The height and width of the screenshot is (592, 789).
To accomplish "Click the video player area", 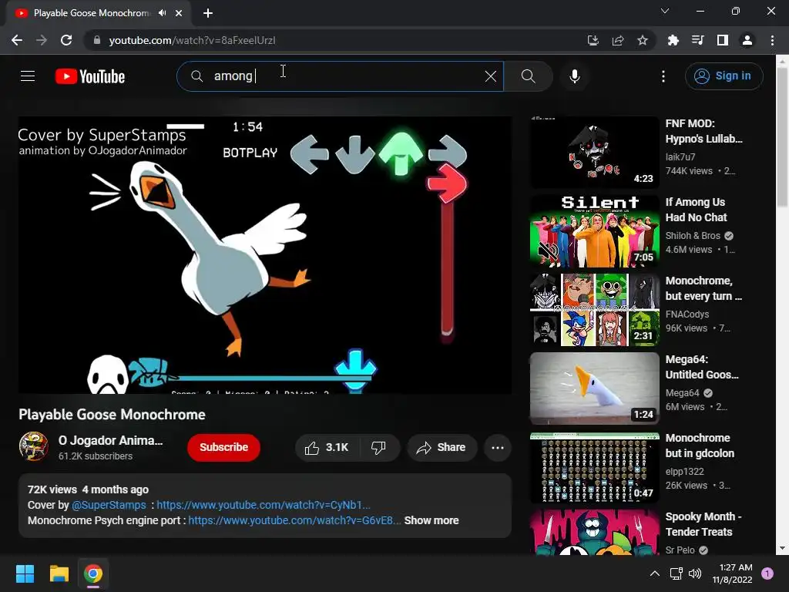I will [x=265, y=254].
